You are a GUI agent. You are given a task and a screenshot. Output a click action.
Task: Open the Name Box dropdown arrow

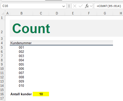pos(63,6)
